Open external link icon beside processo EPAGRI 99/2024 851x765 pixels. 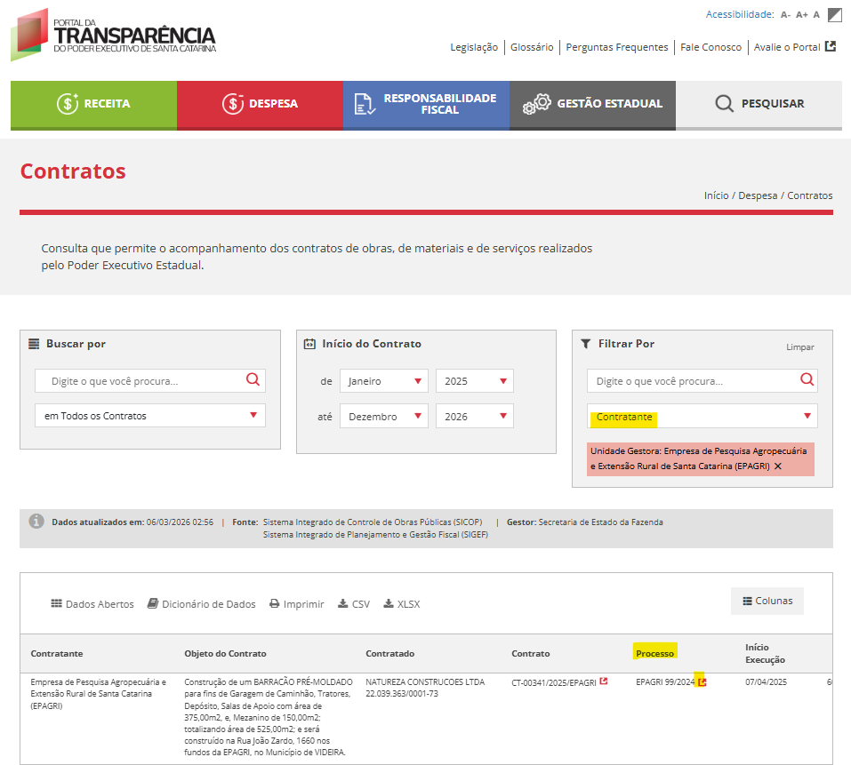click(702, 681)
